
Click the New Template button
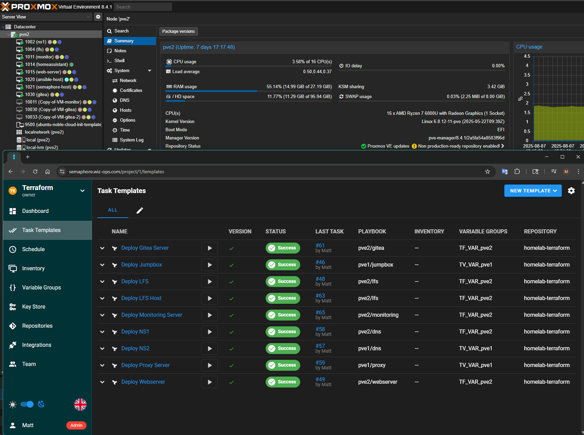pos(532,191)
